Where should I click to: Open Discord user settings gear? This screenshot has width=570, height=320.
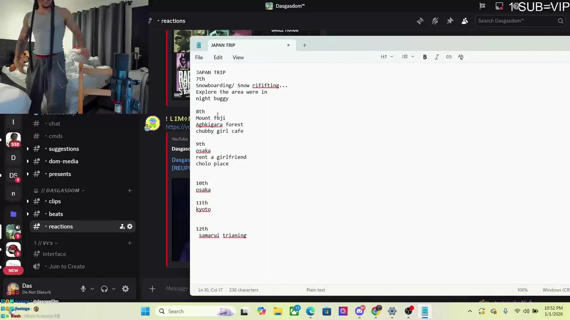126,289
